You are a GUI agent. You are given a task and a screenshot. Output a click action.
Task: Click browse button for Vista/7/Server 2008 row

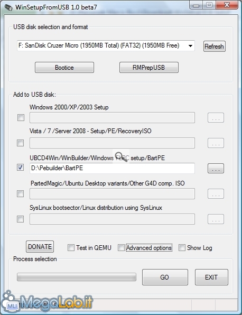click(216, 143)
